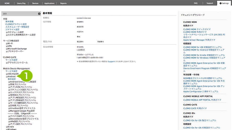Open カスタムユーザー情報設定
Image resolution: width=232 pixels, height=130 pixels.
pyautogui.click(x=17, y=27)
